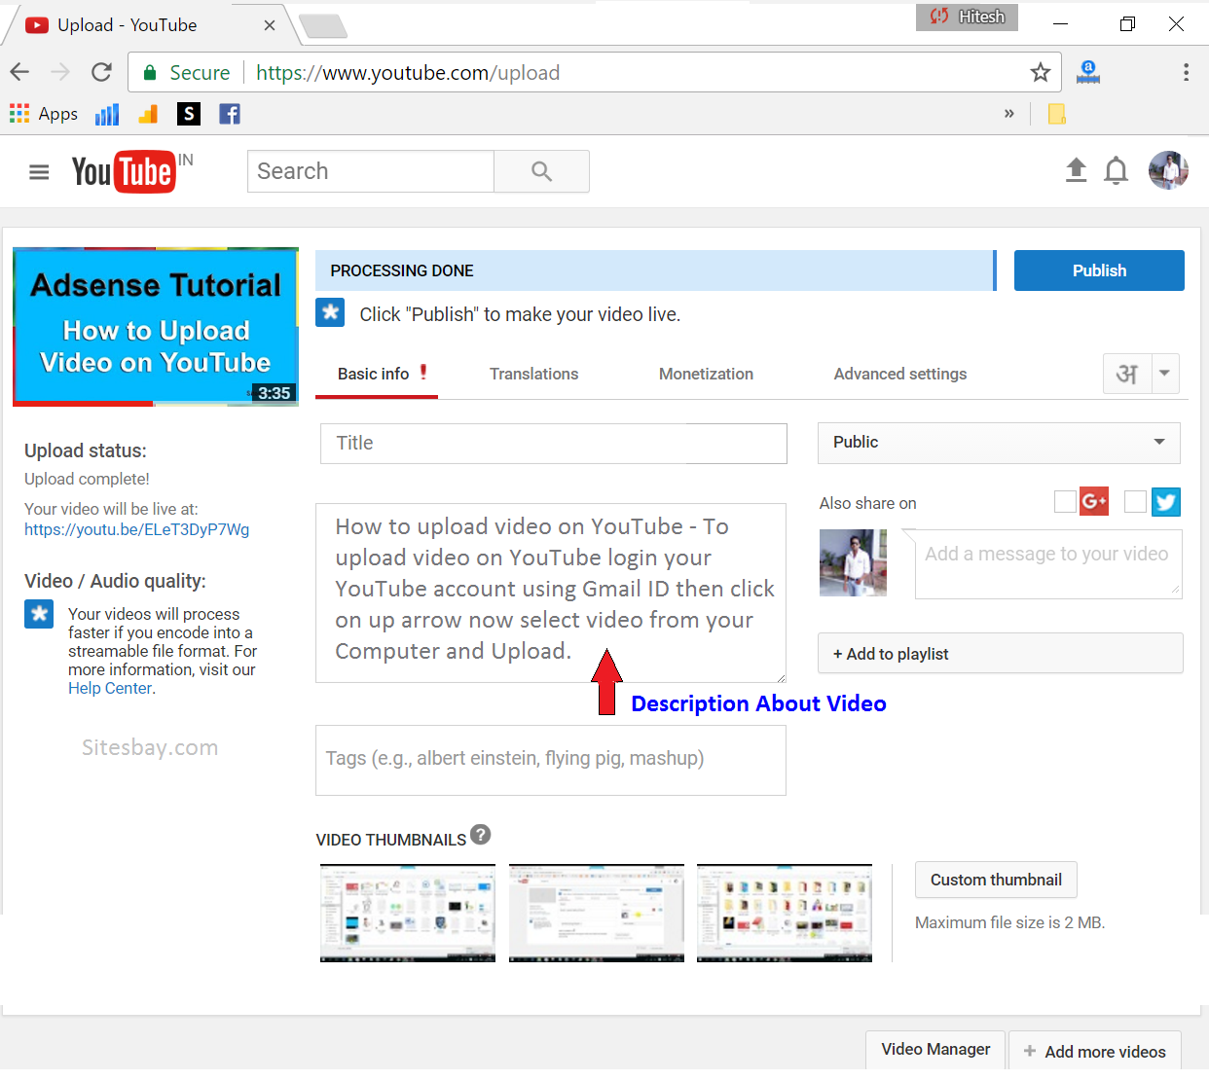Open the black S bookmark
Image resolution: width=1209 pixels, height=1080 pixels.
(x=189, y=114)
